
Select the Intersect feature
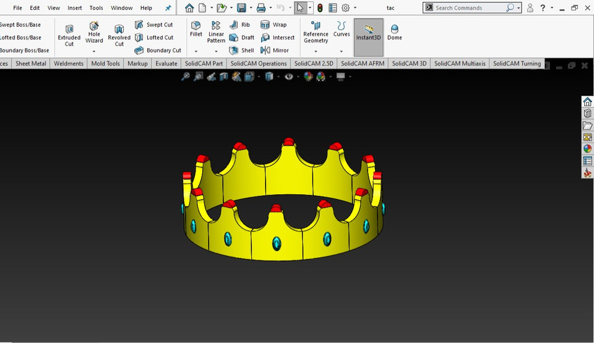[278, 38]
